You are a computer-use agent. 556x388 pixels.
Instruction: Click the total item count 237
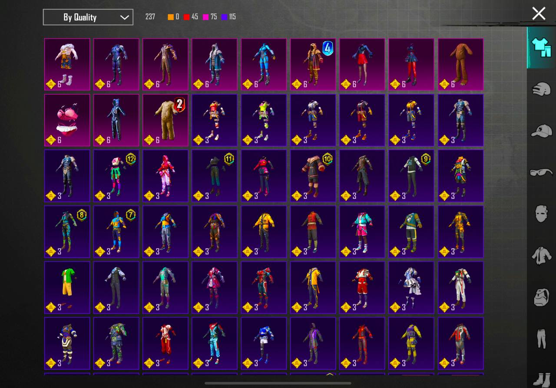[x=150, y=17]
